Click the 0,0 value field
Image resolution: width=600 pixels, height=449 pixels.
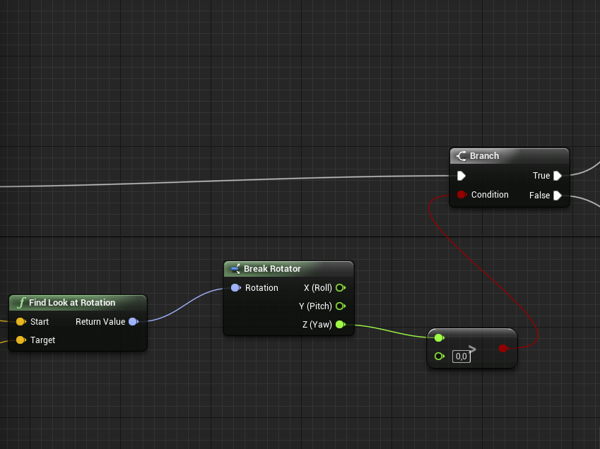coord(461,357)
